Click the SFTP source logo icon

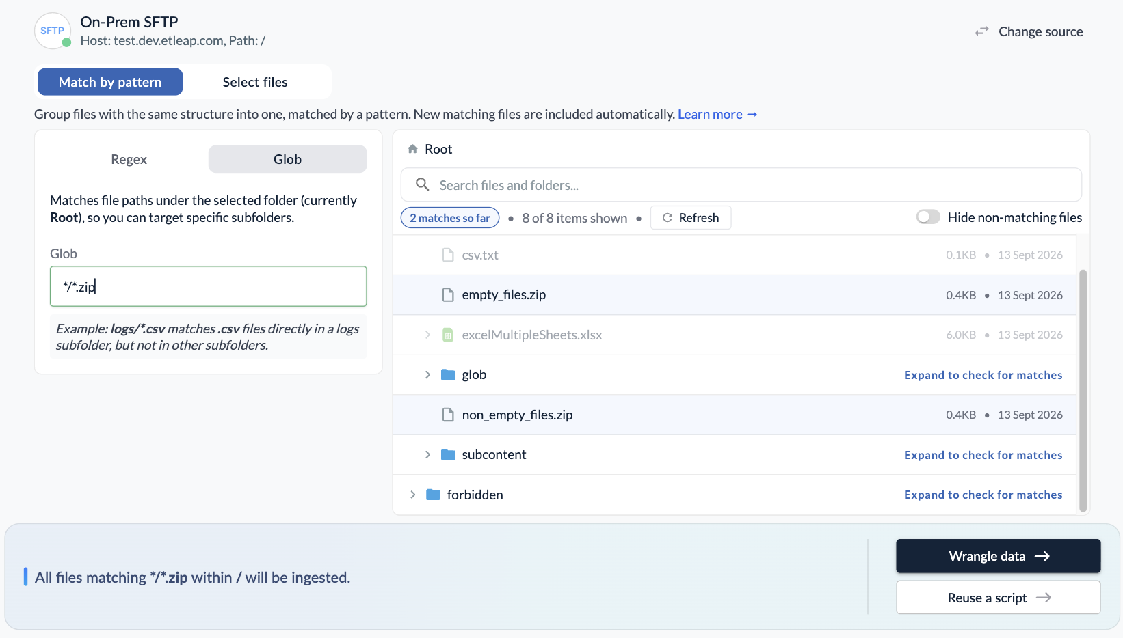pyautogui.click(x=53, y=31)
